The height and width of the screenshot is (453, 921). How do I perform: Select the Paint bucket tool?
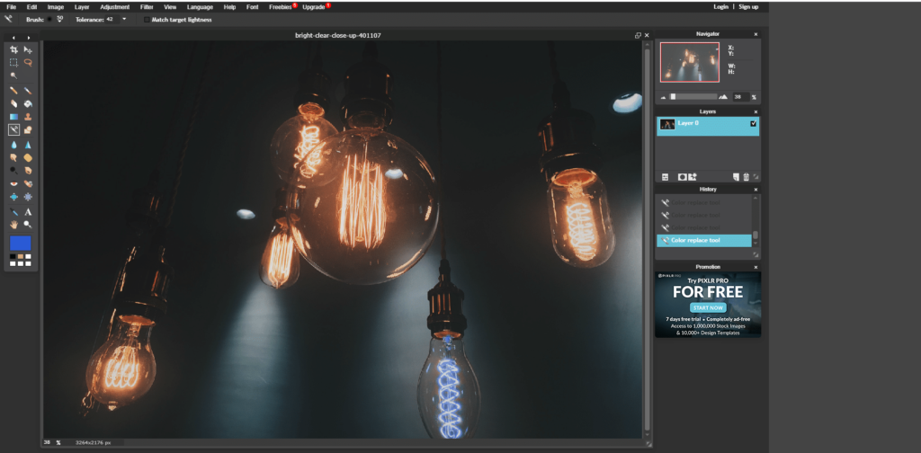tap(28, 103)
